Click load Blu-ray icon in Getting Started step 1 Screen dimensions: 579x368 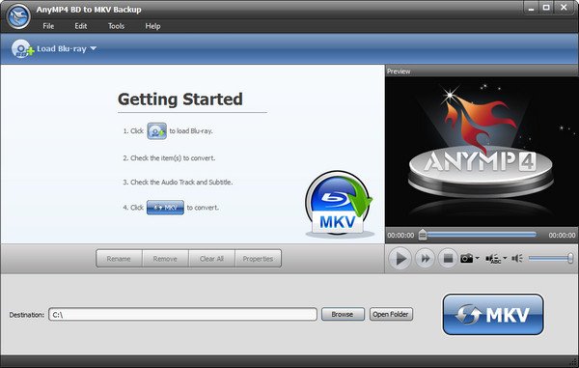(x=157, y=131)
